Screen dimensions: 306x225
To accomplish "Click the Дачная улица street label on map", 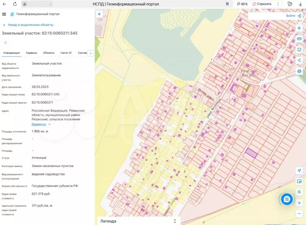I will (206, 94).
